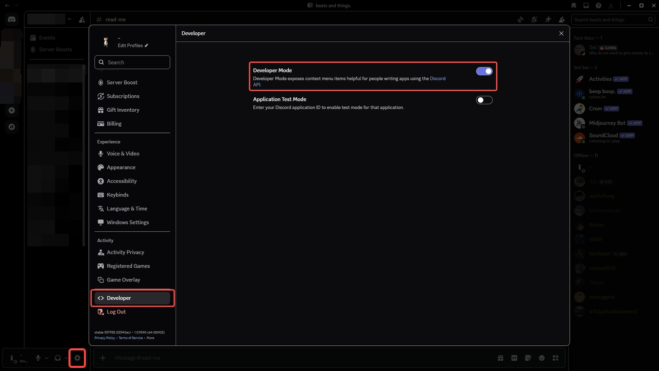659x371 pixels.
Task: Open Inbox icon in title bar
Action: coord(586,6)
